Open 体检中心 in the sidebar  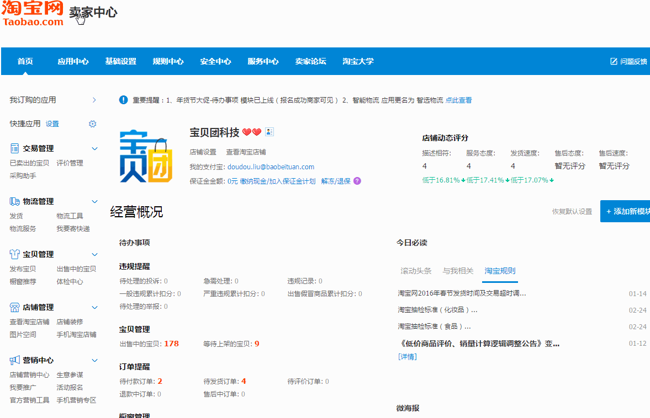pos(70,282)
